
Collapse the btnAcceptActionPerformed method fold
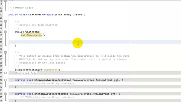point(5,80)
